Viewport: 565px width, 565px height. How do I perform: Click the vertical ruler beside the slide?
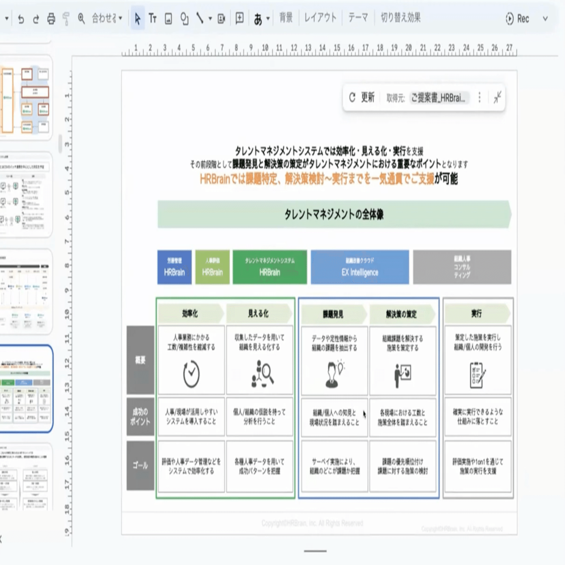coord(67,302)
